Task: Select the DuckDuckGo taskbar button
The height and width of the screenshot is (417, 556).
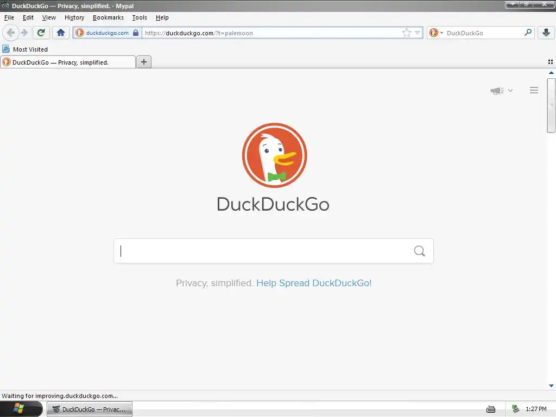Action: [x=90, y=409]
